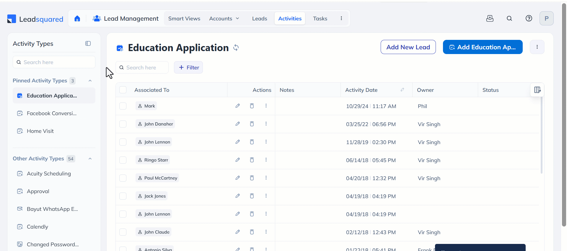Screen dimensions: 567x251
Task: Select Home Visit activity type
Action: [x=54, y=131]
